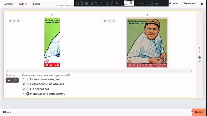The height and width of the screenshot is (116, 207).
Task: Select the "Полностью совпадает" radio option
Action: (28, 79)
